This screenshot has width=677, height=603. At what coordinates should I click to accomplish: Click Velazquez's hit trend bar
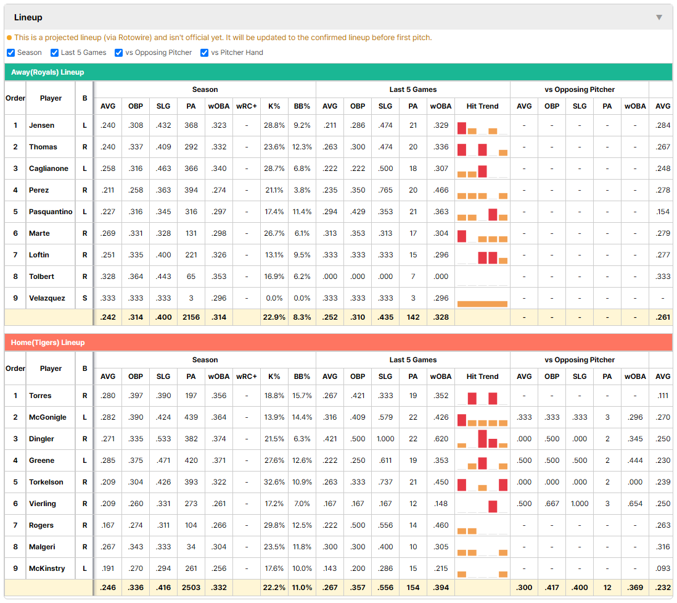pos(482,304)
